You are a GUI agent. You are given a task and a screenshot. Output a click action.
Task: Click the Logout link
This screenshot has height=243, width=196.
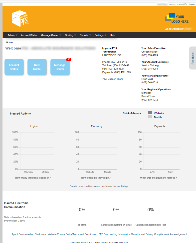(x=192, y=4)
